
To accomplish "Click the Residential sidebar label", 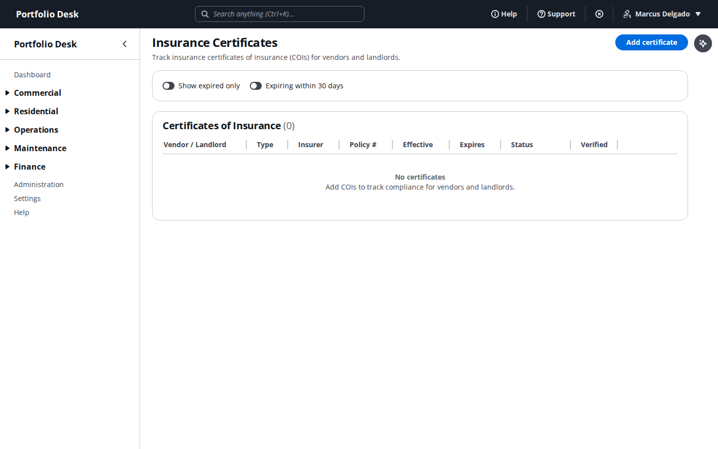I will pyautogui.click(x=36, y=111).
